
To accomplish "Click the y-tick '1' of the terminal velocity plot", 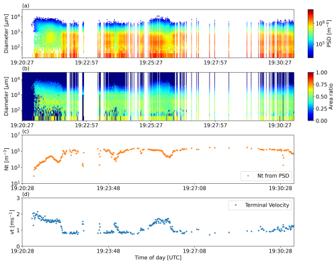I will pos(18,230).
